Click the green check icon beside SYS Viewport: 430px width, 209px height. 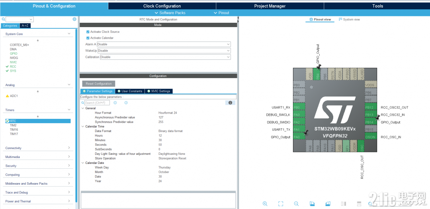point(7,71)
